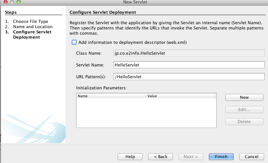Image resolution: width=268 pixels, height=163 pixels.
Task: Select the Name column header
Action: point(111,96)
